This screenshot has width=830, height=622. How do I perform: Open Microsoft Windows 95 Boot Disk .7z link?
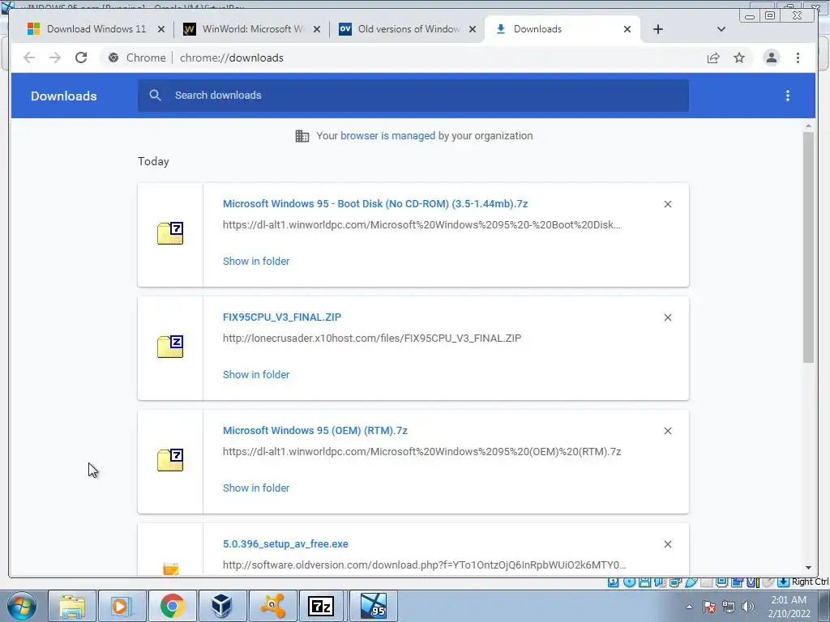(375, 203)
